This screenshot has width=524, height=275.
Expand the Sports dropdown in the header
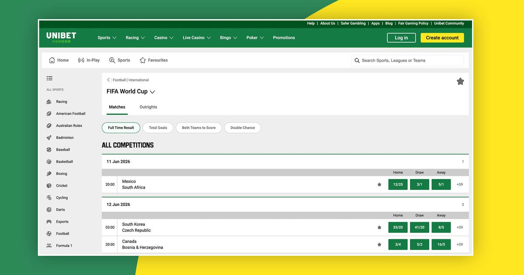tap(107, 38)
